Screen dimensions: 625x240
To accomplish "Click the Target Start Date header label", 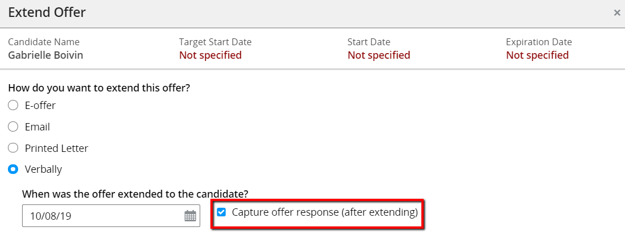I will 215,42.
